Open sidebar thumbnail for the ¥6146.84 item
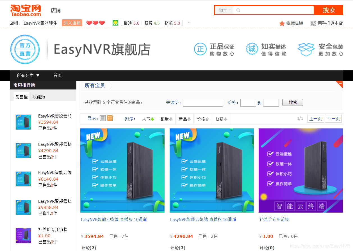Screen dimensions: 353x251 (24, 179)
